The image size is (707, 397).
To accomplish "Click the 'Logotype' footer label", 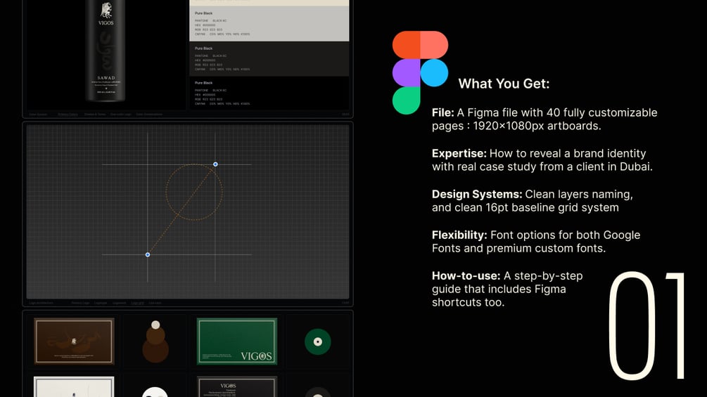I will point(101,303).
